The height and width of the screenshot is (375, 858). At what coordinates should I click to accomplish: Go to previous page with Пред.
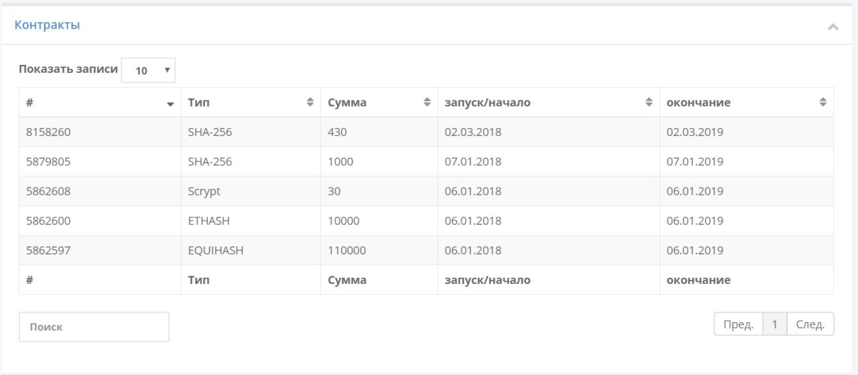[739, 324]
